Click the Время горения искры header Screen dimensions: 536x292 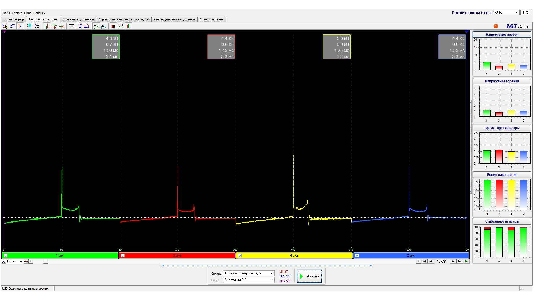tap(502, 128)
